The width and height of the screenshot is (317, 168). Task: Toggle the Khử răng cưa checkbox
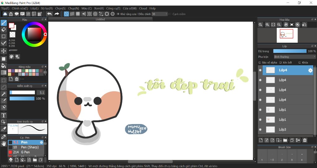(x=127, y=14)
